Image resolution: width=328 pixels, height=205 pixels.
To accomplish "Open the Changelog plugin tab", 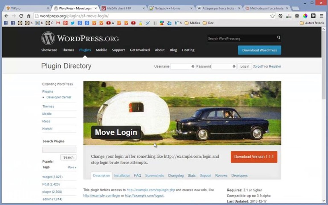I will [x=176, y=175].
